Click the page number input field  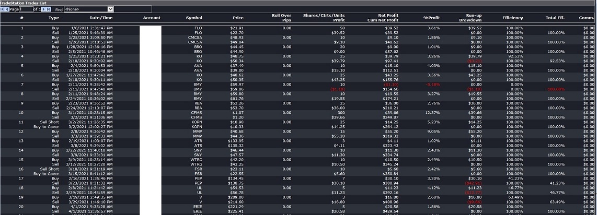click(x=26, y=9)
